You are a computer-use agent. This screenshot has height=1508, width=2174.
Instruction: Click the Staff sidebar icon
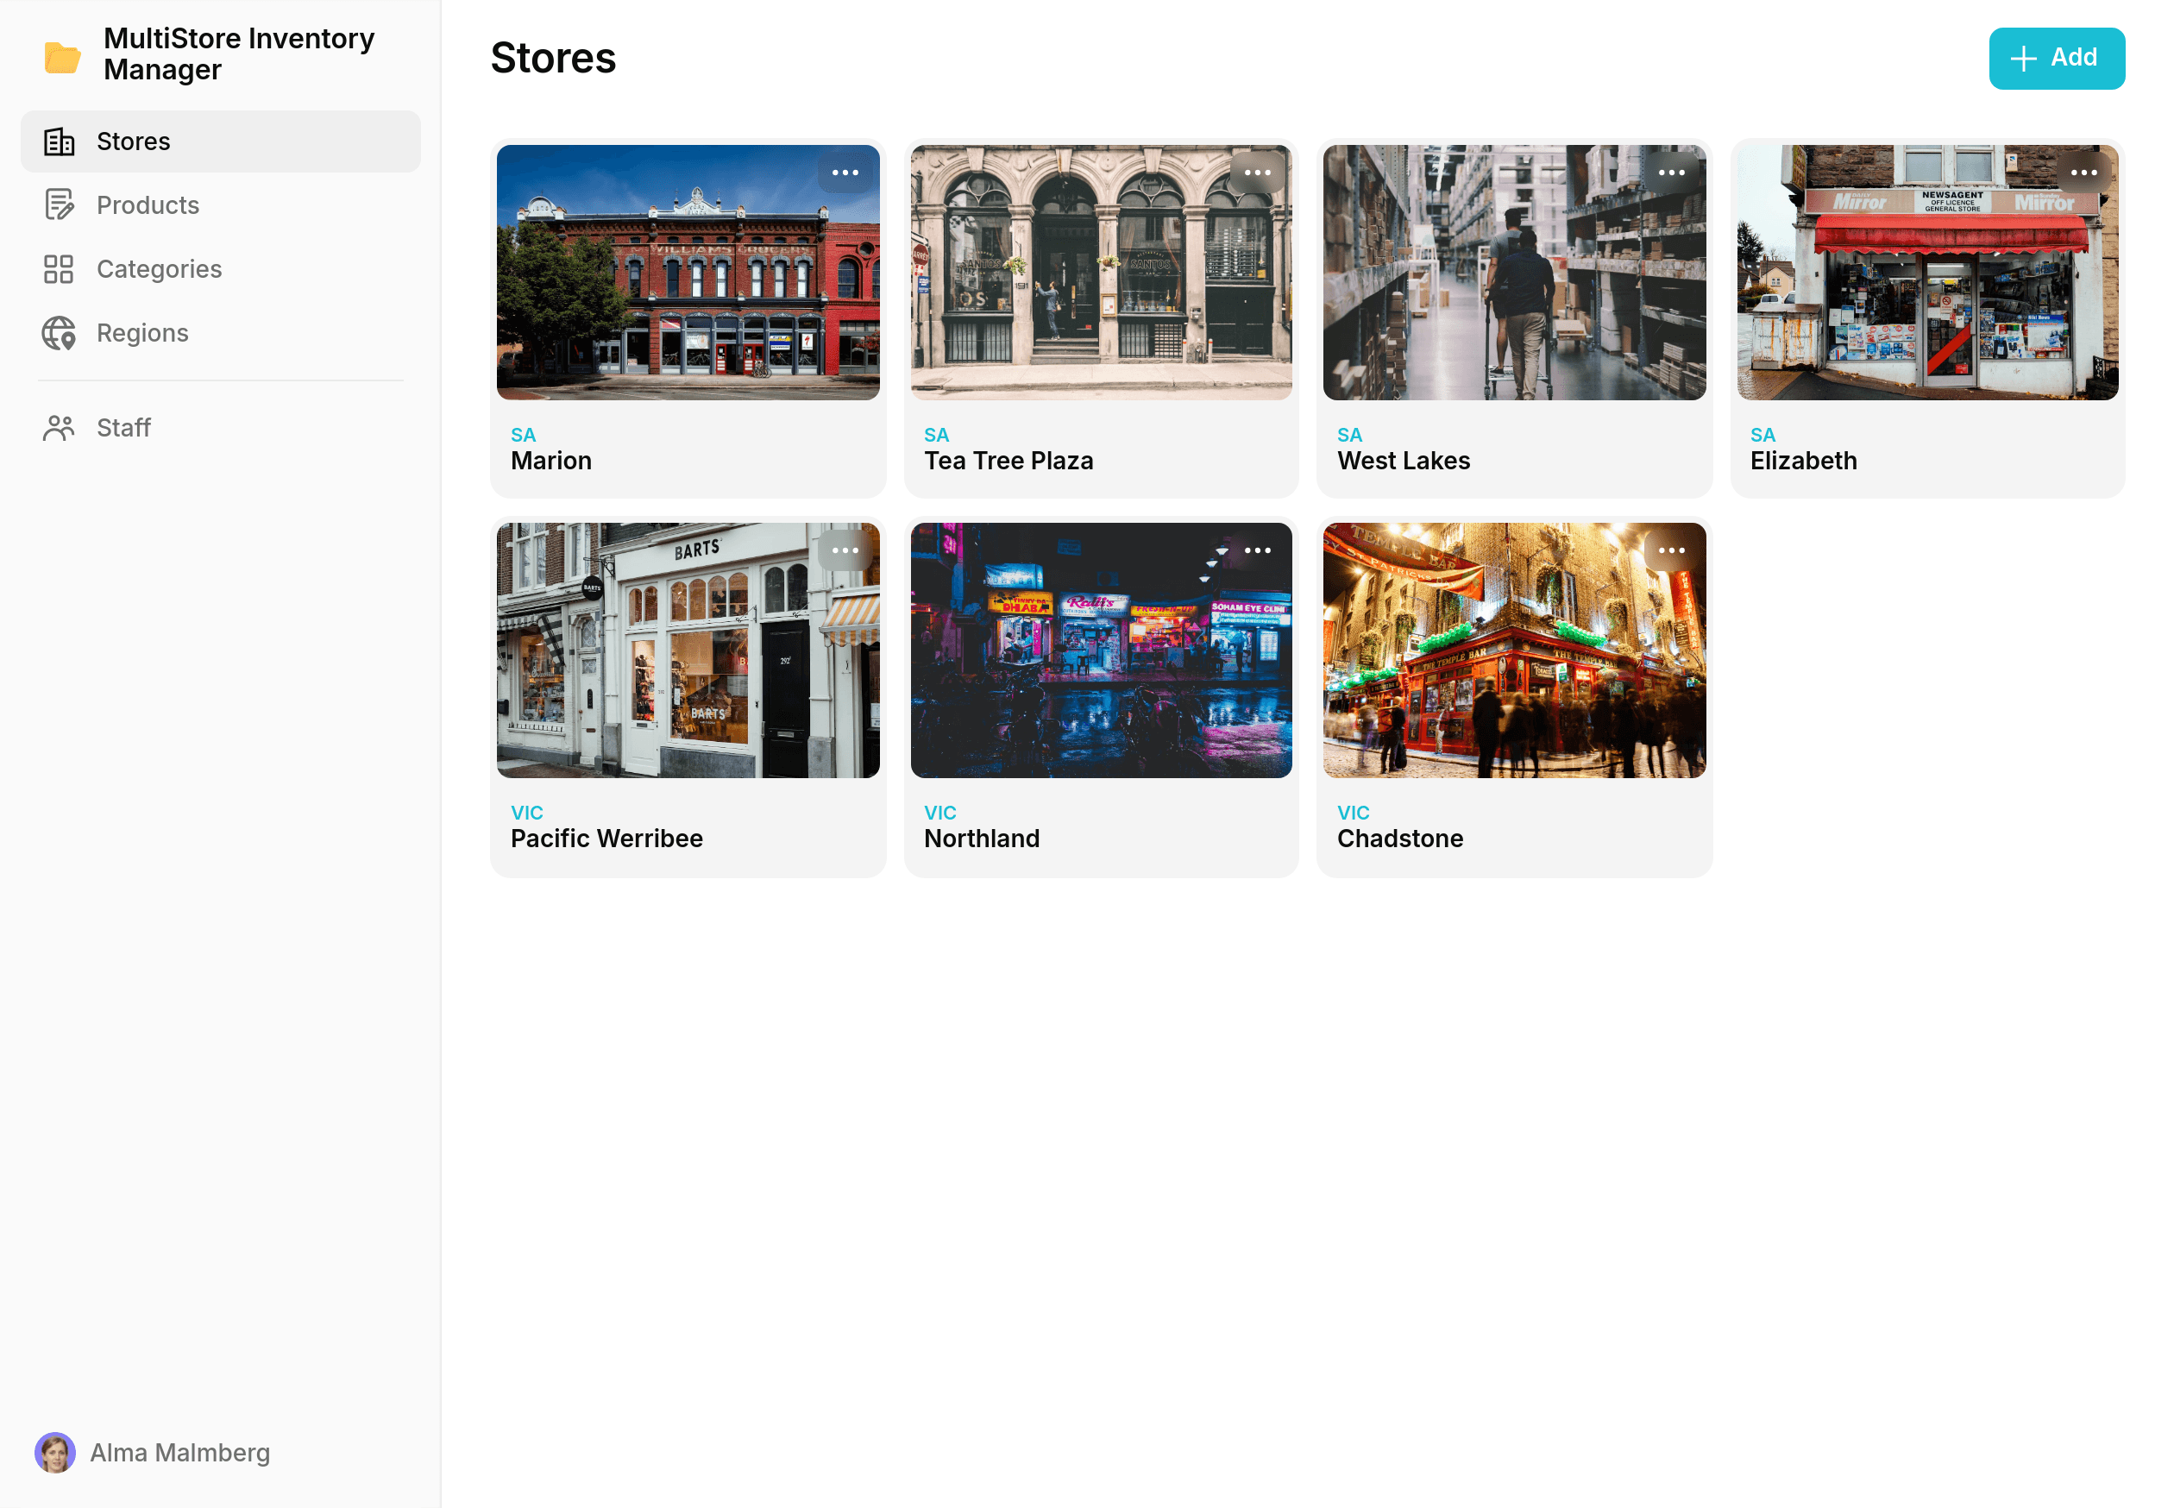[60, 426]
